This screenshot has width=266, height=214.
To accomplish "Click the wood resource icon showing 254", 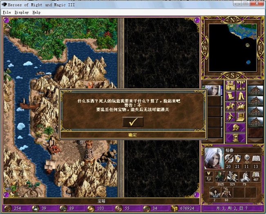I will tap(8, 208).
